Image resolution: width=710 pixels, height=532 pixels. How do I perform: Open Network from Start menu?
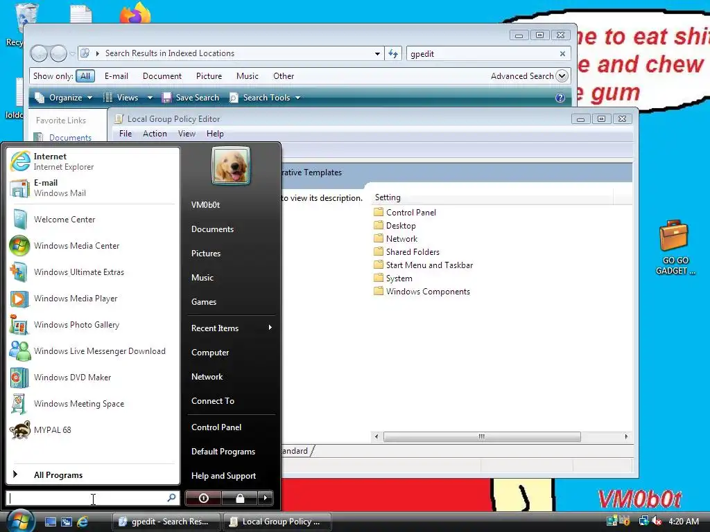click(207, 376)
